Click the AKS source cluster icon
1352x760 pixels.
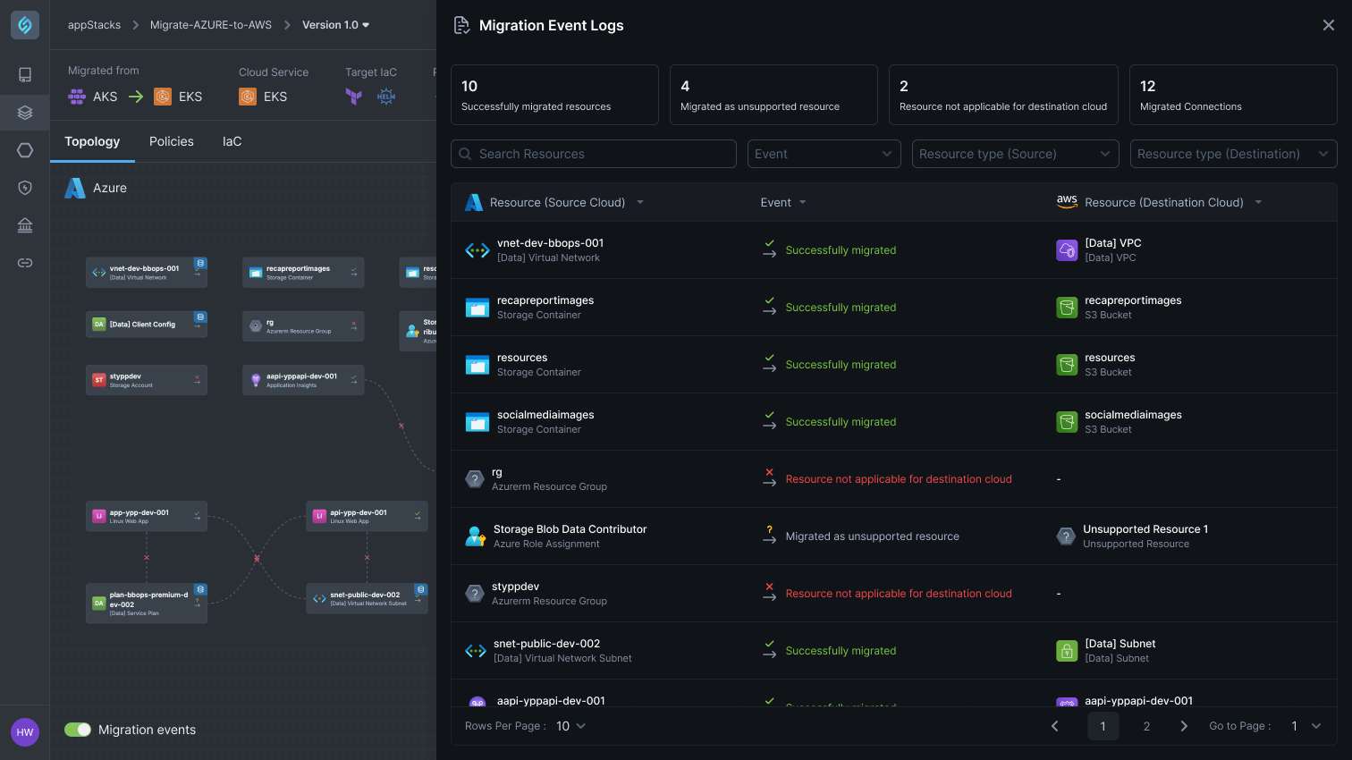click(x=77, y=97)
